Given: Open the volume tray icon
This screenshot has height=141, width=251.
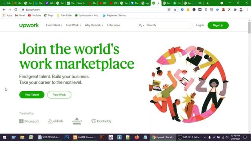Looking at the screenshot, I should 227,137.
